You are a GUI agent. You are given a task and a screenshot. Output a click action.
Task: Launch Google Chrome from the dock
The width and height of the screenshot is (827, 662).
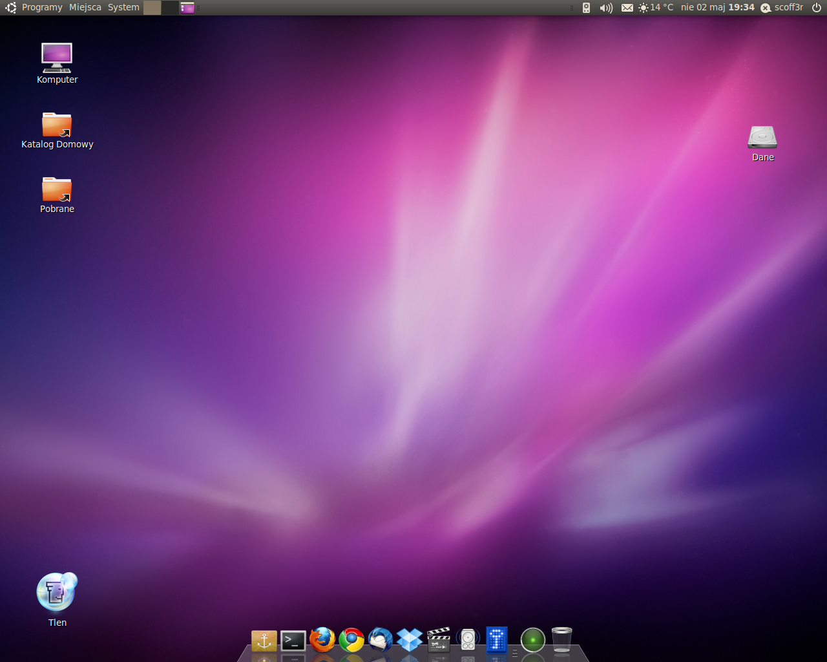coord(351,640)
